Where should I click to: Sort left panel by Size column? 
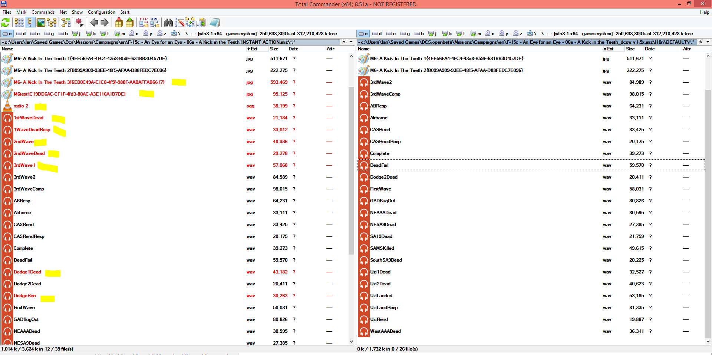pos(278,49)
